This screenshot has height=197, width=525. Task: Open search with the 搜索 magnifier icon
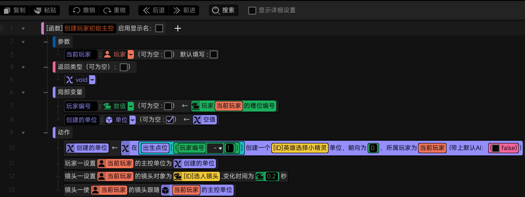(216, 10)
